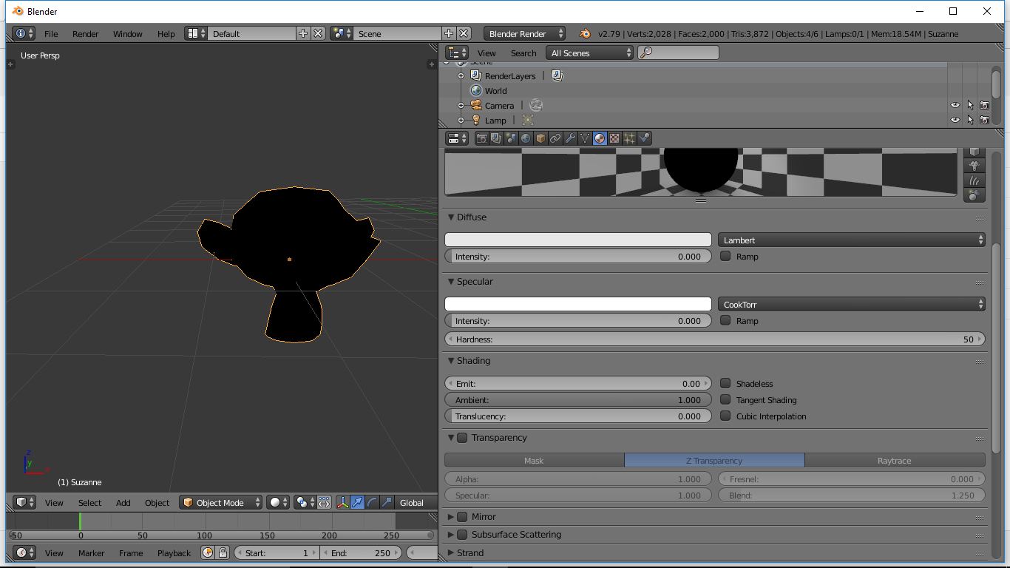This screenshot has width=1010, height=568.
Task: Open the specular shader dropdown showing CookTorr
Action: click(852, 304)
